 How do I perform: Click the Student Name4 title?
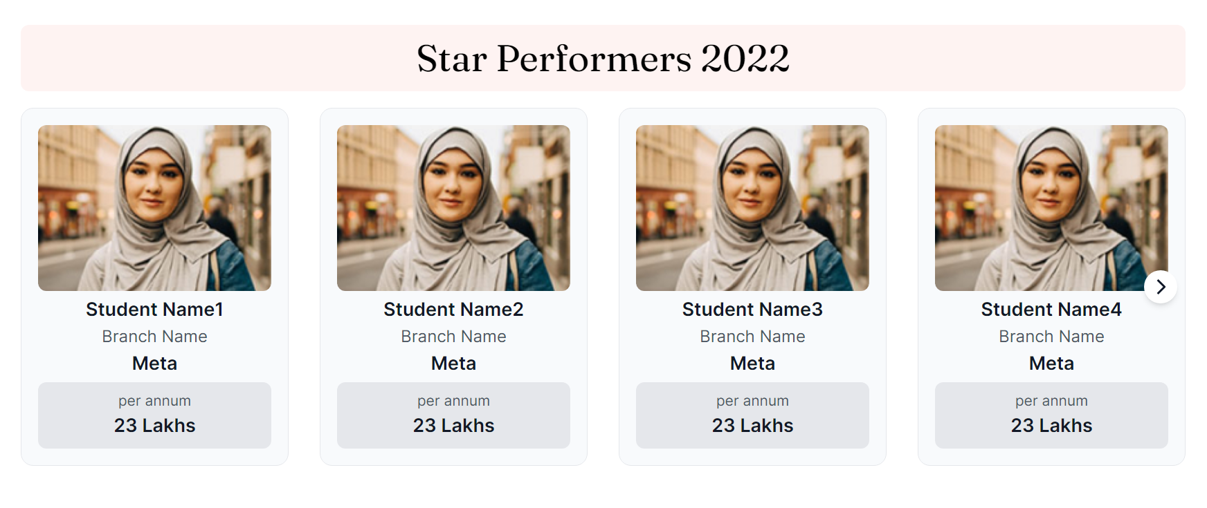tap(1051, 310)
